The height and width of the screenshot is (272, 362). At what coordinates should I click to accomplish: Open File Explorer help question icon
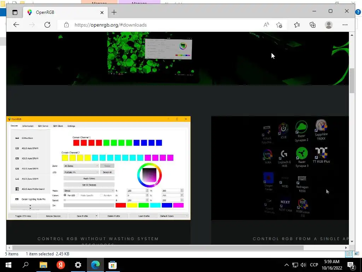pyautogui.click(x=358, y=12)
